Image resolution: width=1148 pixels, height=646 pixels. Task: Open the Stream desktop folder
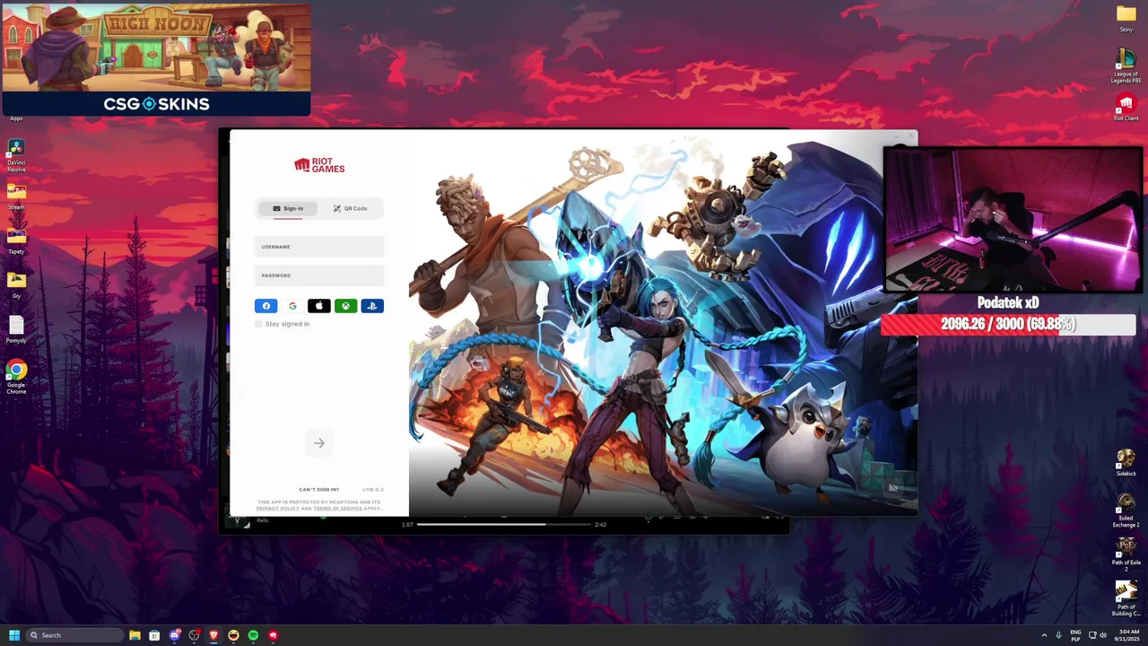[16, 196]
